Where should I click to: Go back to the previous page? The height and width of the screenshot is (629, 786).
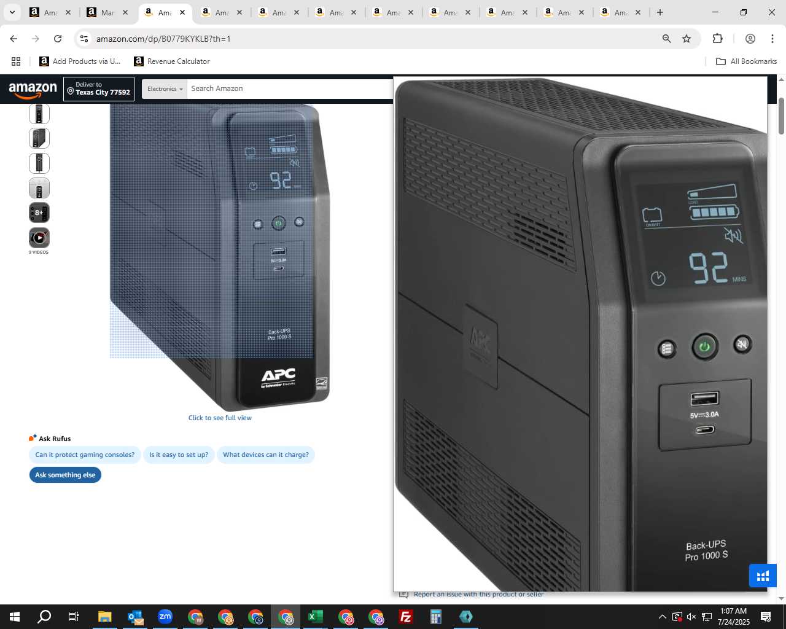(14, 39)
